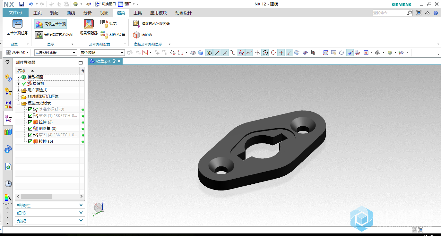441x236 pixels.
Task: Click the snap arc center circle icon
Action: point(265,53)
